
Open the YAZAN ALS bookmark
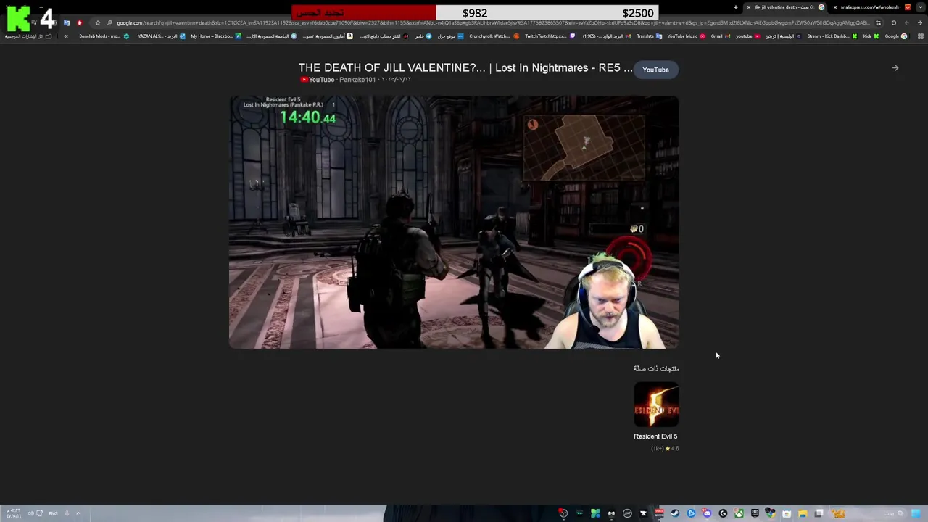(x=161, y=36)
